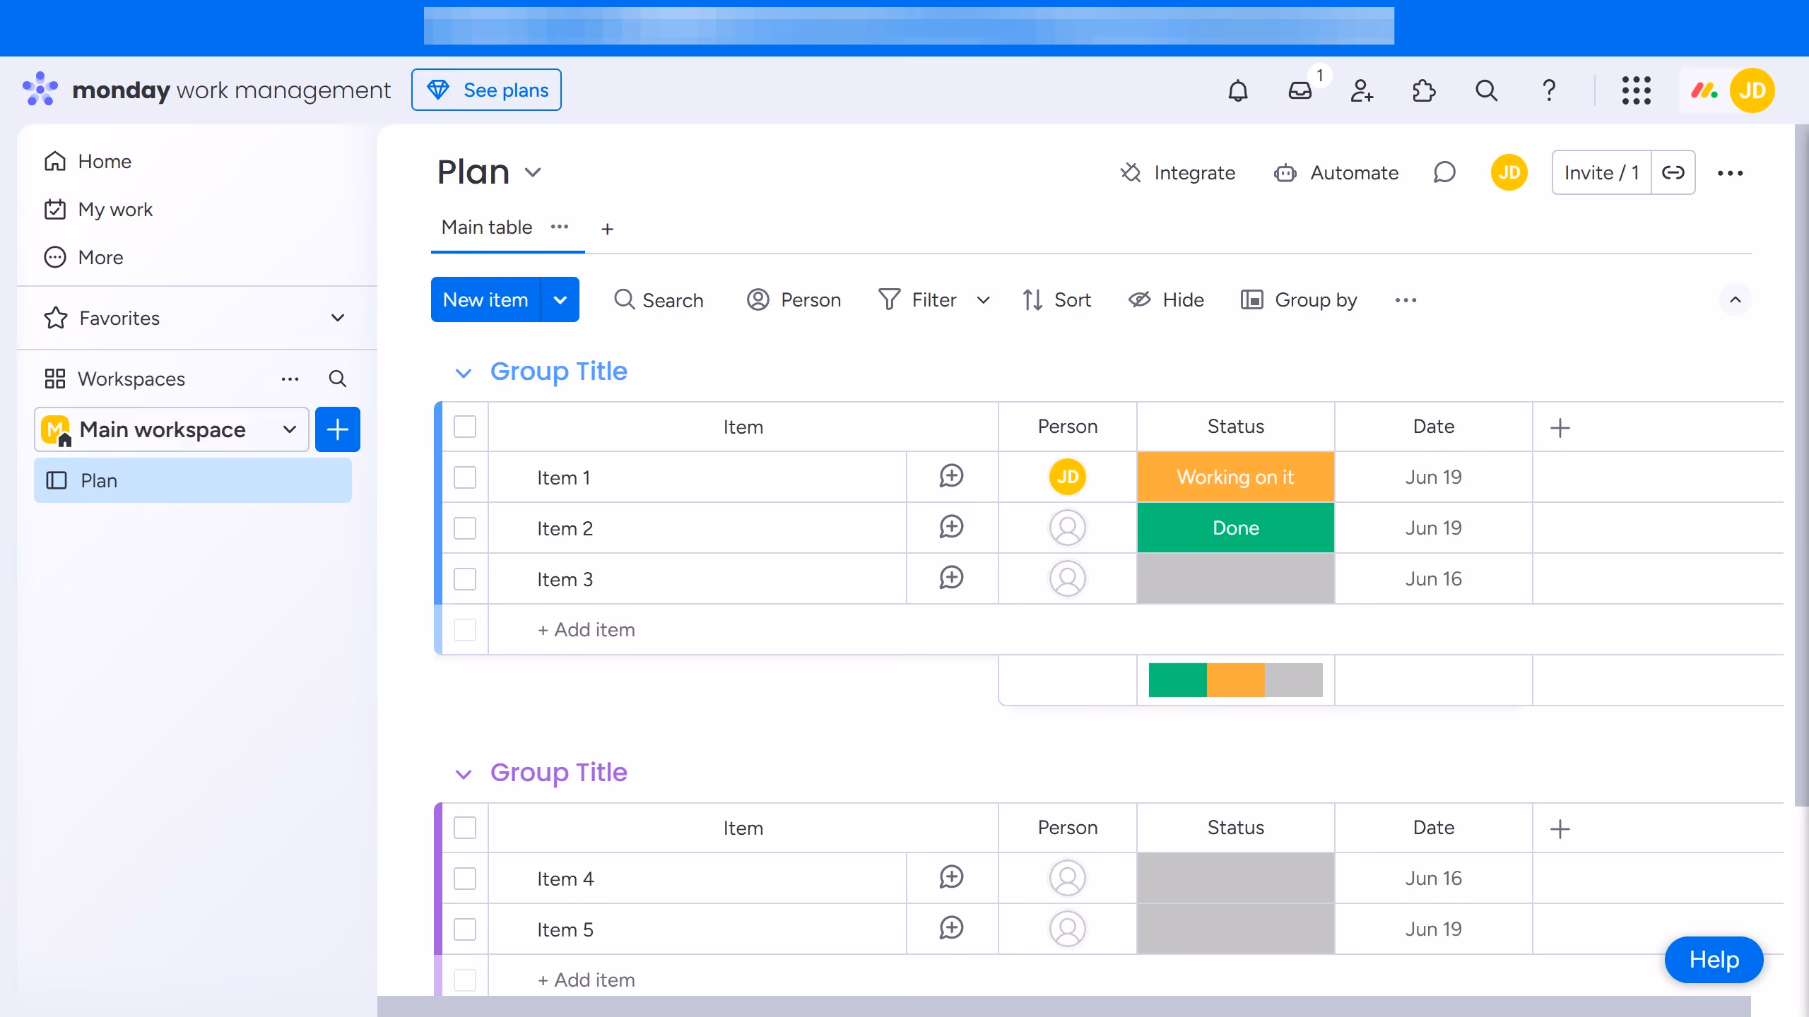The height and width of the screenshot is (1017, 1809).
Task: Start conversation on Item 1
Action: (952, 477)
